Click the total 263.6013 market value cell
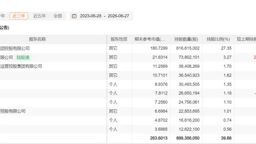Image resolution: width=256 pixels, height=144 pixels. (x=159, y=138)
